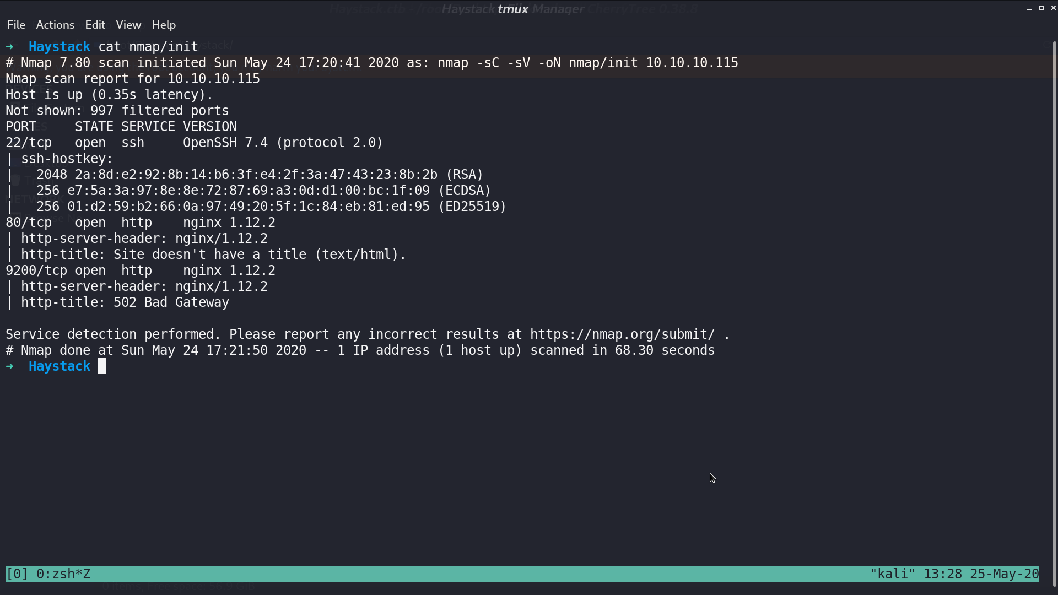Maximize the tmux terminal window
The width and height of the screenshot is (1058, 595).
1041,8
